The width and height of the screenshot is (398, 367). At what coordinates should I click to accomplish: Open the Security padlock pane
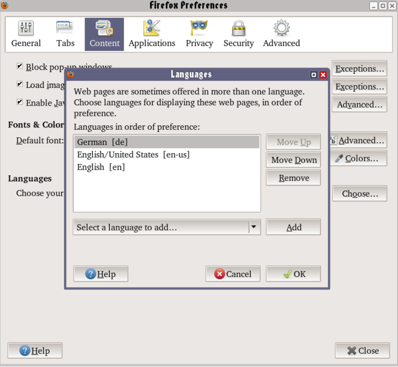tap(238, 34)
